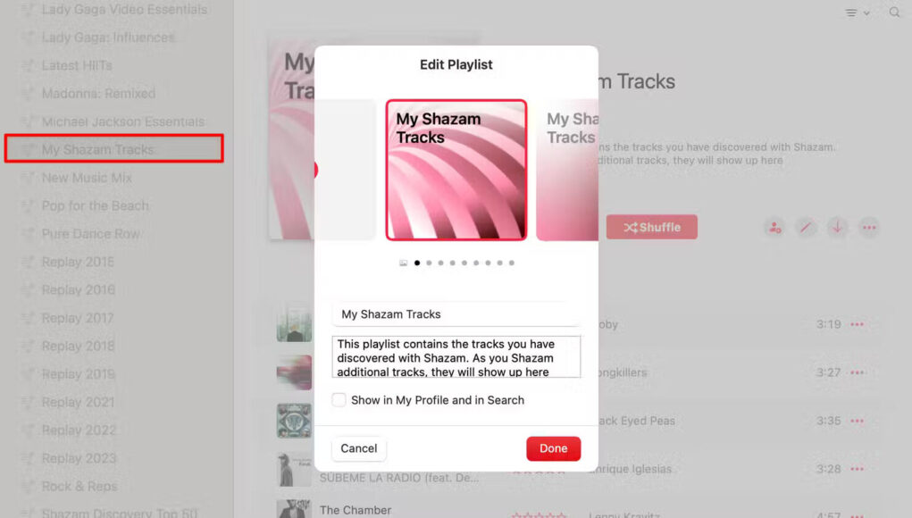Click the download arrow icon
This screenshot has width=912, height=518.
837,228
